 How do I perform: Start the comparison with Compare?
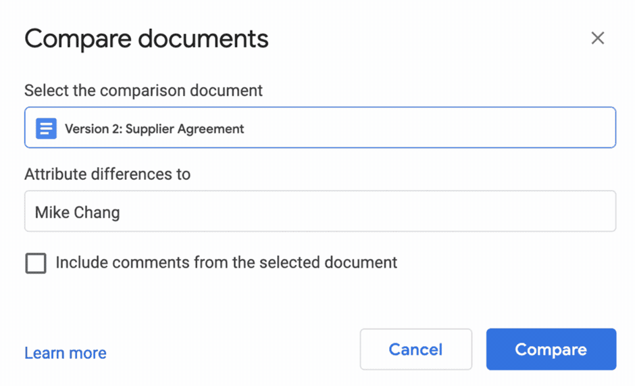tap(551, 349)
